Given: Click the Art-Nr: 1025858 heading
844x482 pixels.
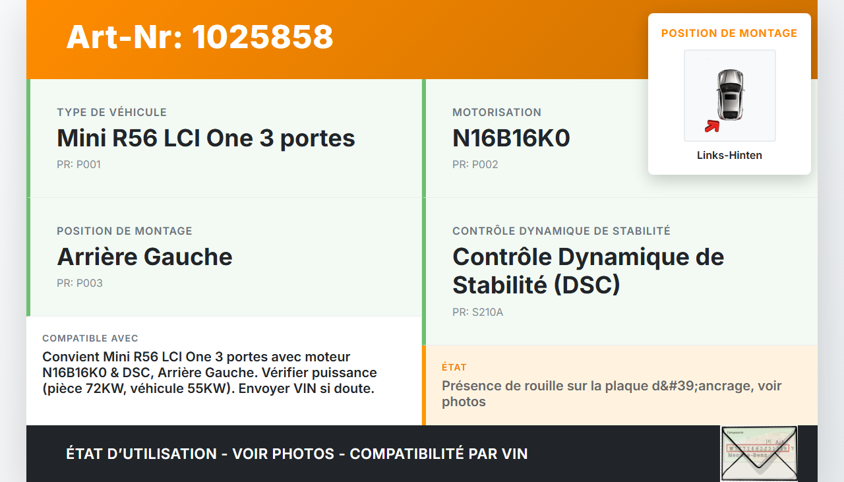Looking at the screenshot, I should click(x=200, y=37).
